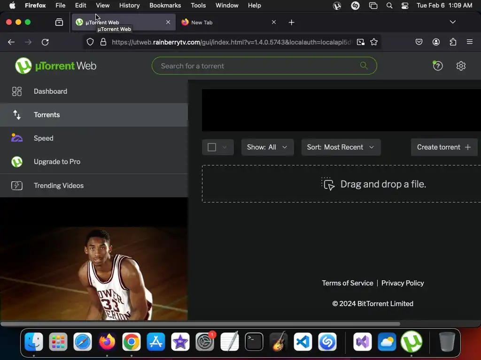
Task: Open the Dashboard sidebar item
Action: (93, 91)
